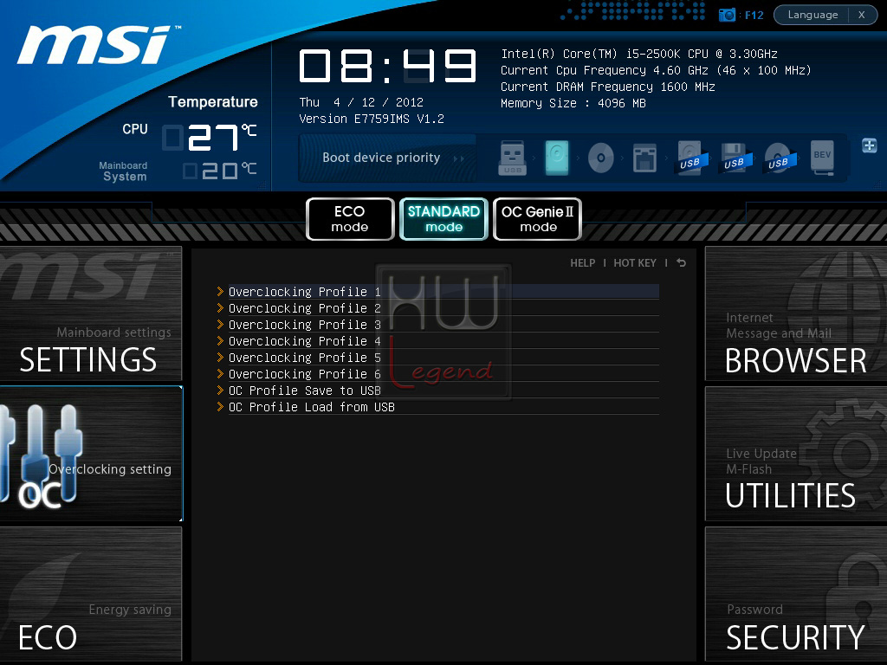Open the ECO energy saving panel
887x665 pixels.
coord(90,594)
